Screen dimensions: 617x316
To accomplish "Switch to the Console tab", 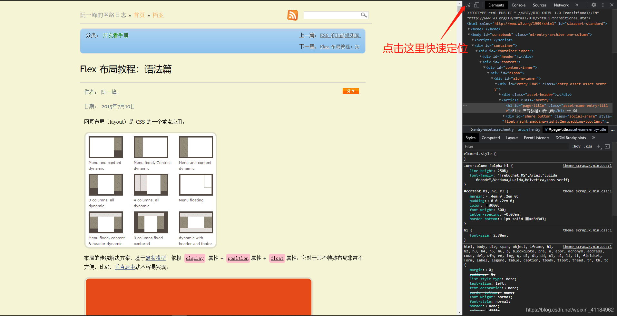I will (x=518, y=5).
